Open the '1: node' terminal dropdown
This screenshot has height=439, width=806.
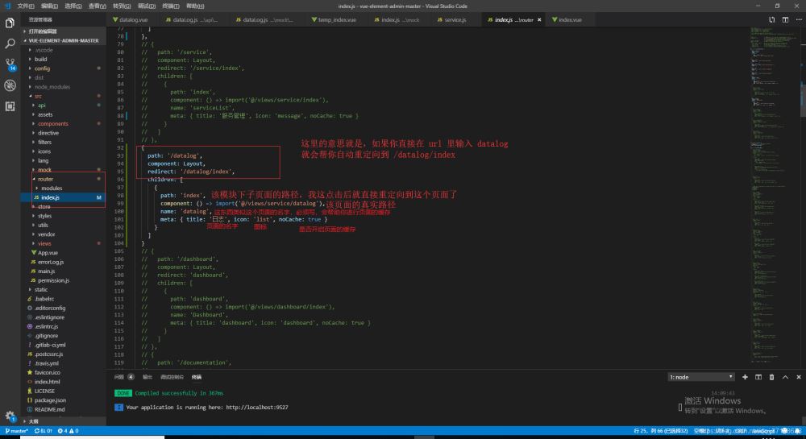pos(700,376)
